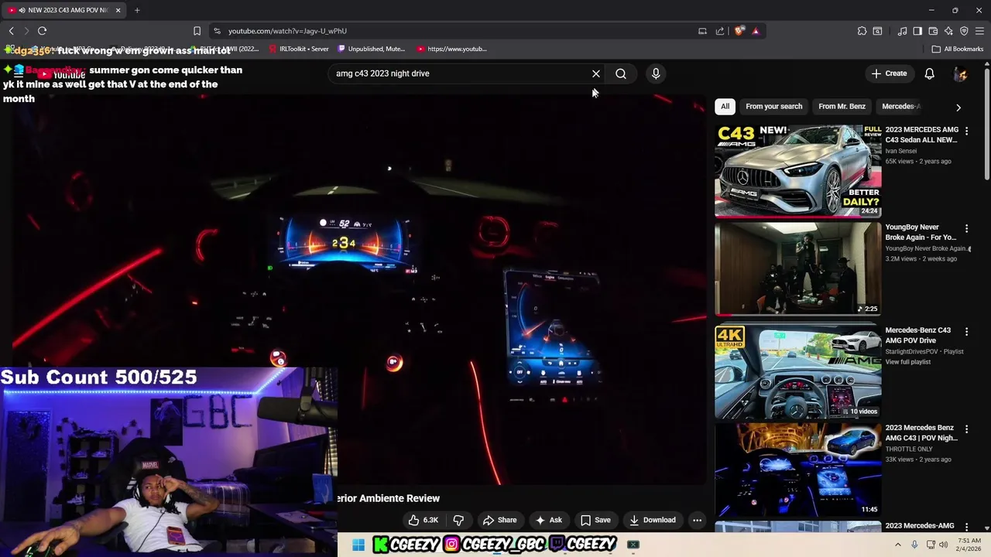Save the video to a playlist
Image resolution: width=991 pixels, height=557 pixels.
(595, 520)
